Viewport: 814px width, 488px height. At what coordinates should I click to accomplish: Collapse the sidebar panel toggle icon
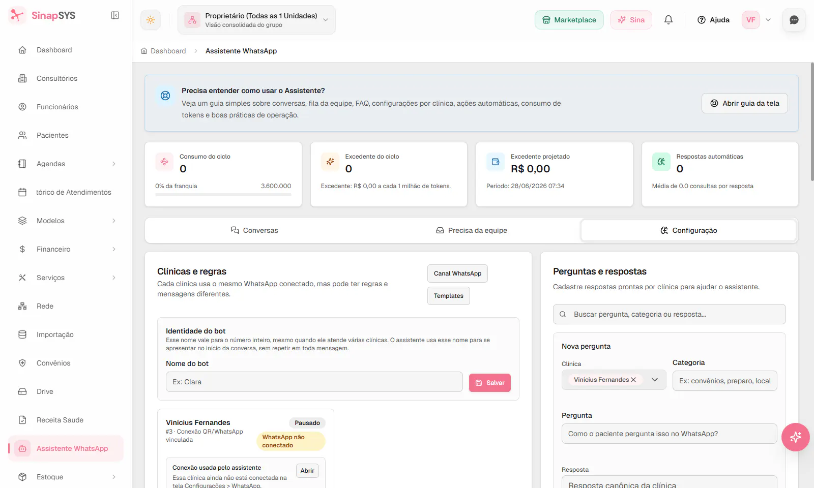tap(115, 15)
